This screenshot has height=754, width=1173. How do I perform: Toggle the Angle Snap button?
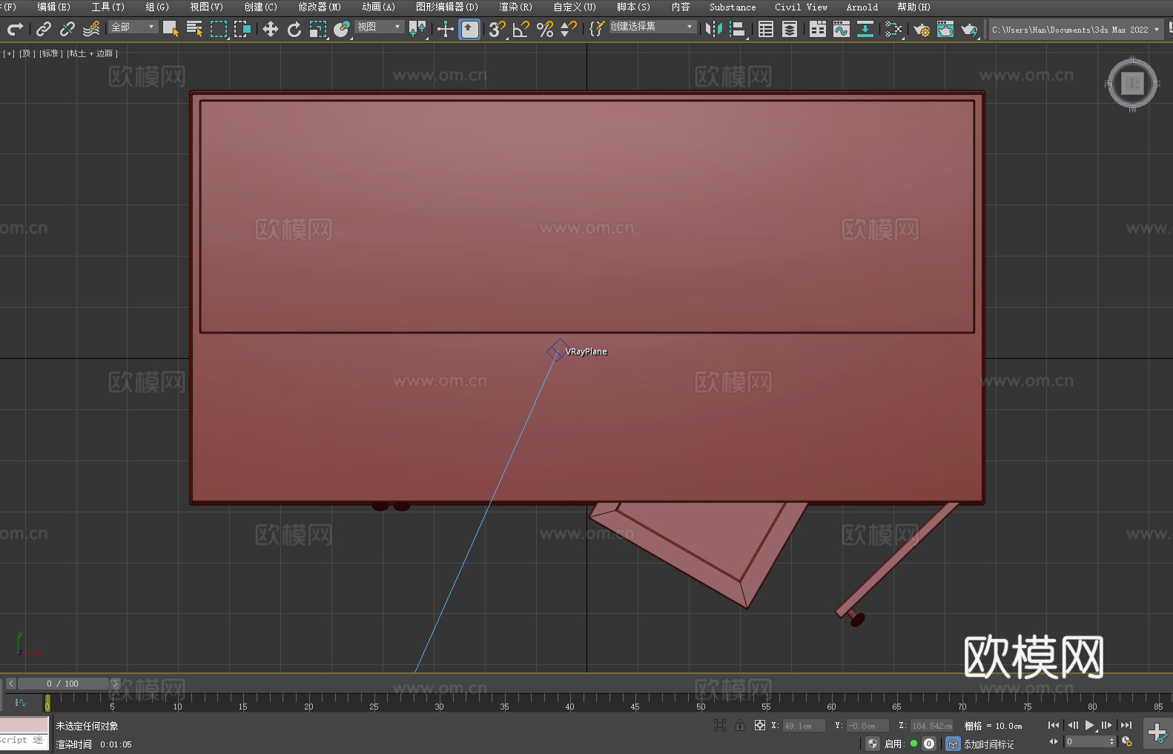coord(521,29)
